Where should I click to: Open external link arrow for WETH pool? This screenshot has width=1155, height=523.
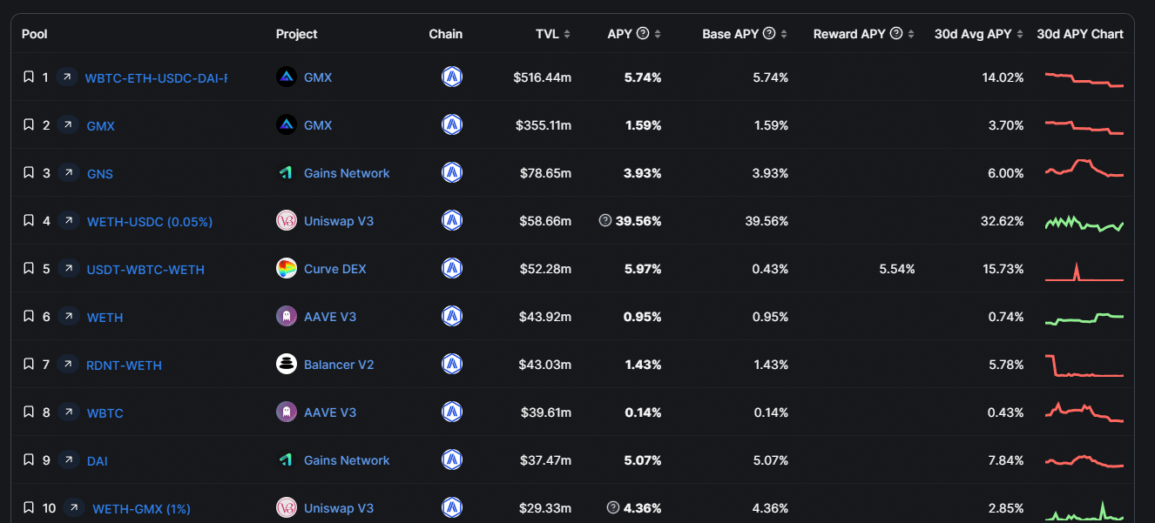(67, 317)
